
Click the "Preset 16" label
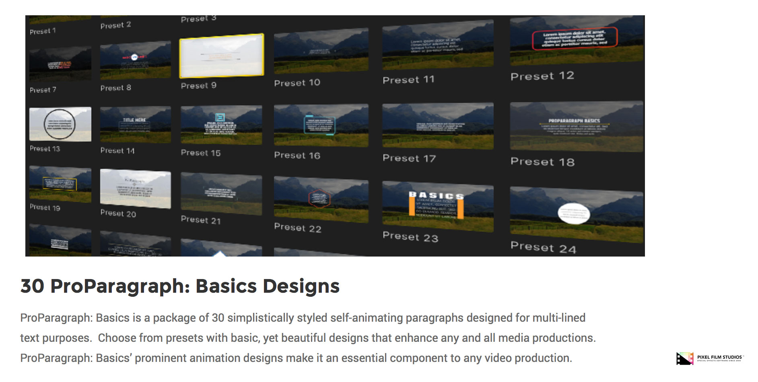point(297,155)
